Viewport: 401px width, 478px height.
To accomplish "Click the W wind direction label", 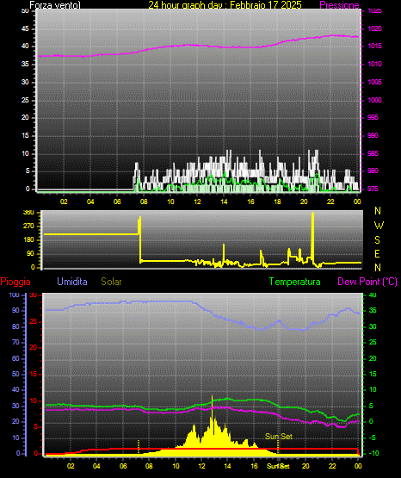I will pyautogui.click(x=379, y=226).
